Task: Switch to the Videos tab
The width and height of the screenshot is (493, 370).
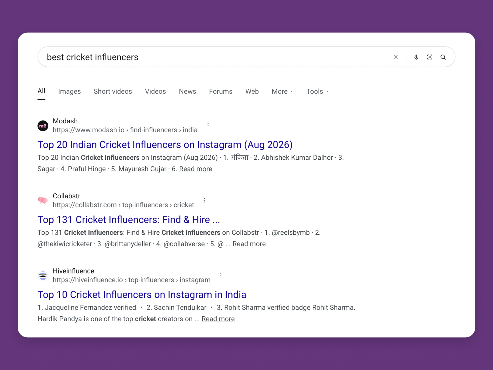Action: [x=155, y=91]
